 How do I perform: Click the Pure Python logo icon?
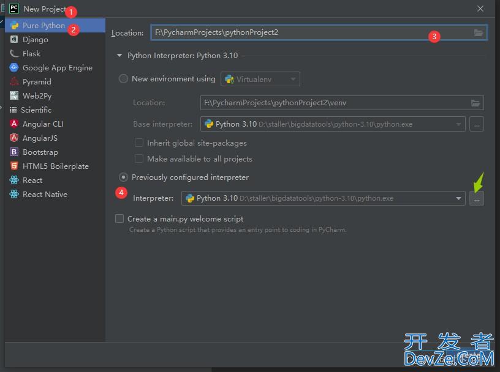point(14,26)
